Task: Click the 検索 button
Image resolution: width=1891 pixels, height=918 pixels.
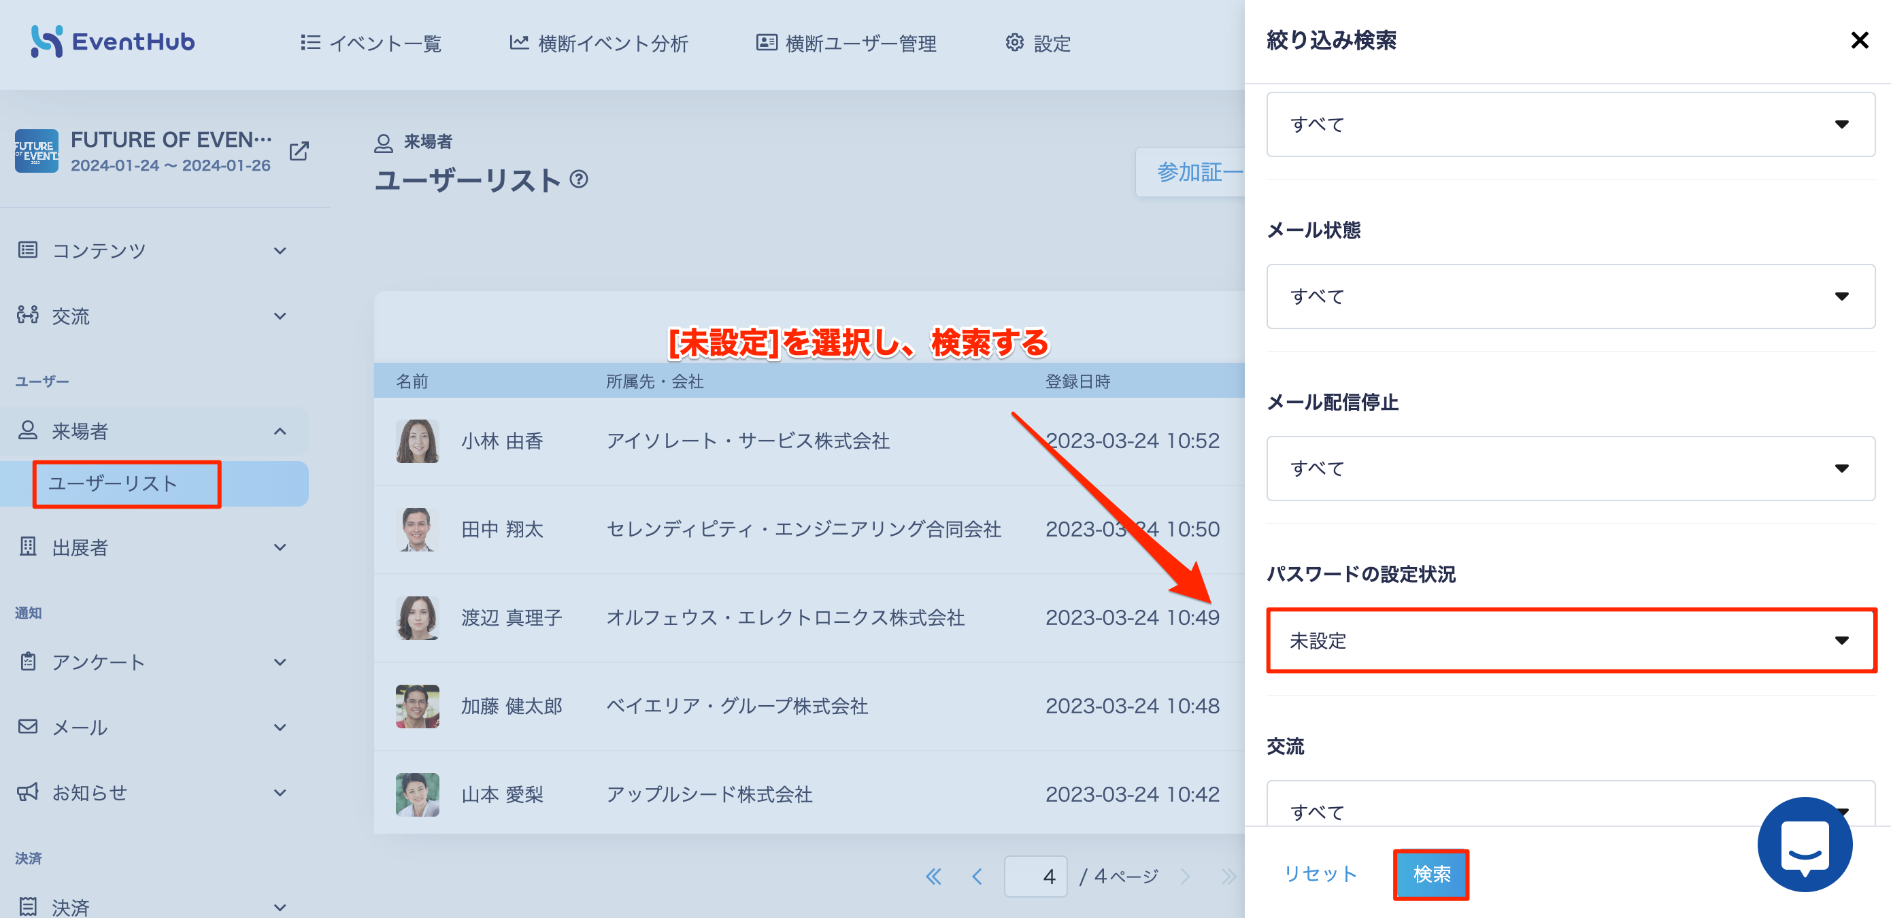Action: point(1431,874)
